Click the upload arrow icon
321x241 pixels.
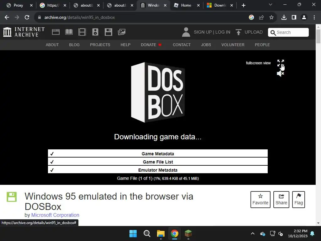pyautogui.click(x=238, y=32)
